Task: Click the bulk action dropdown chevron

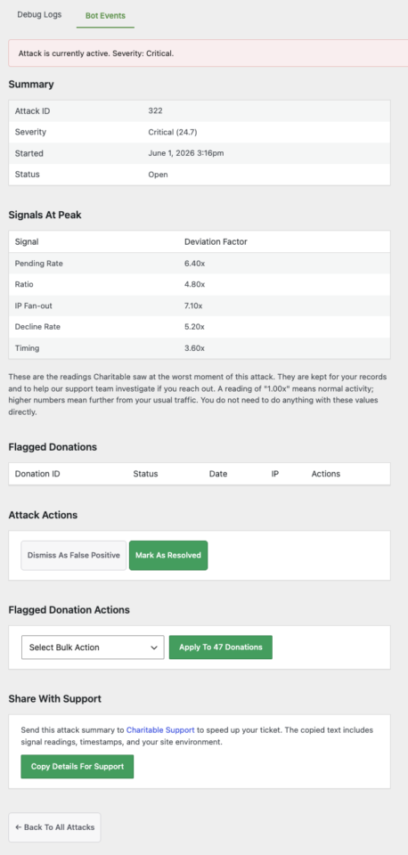Action: 153,647
